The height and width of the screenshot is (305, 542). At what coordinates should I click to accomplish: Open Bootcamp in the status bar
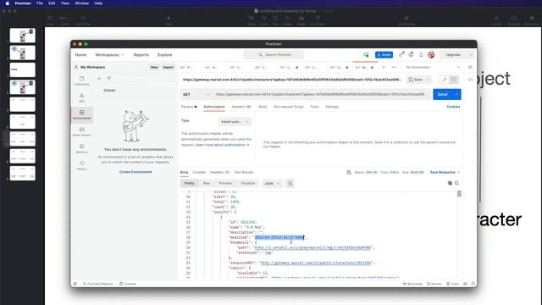[x=412, y=284]
